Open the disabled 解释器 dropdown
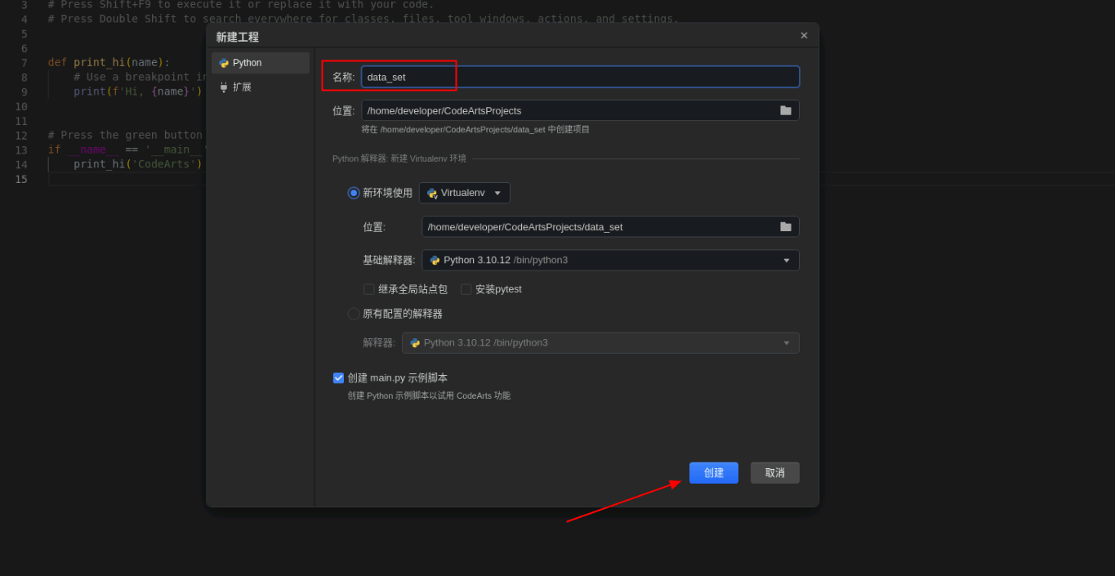This screenshot has width=1115, height=576. [600, 342]
